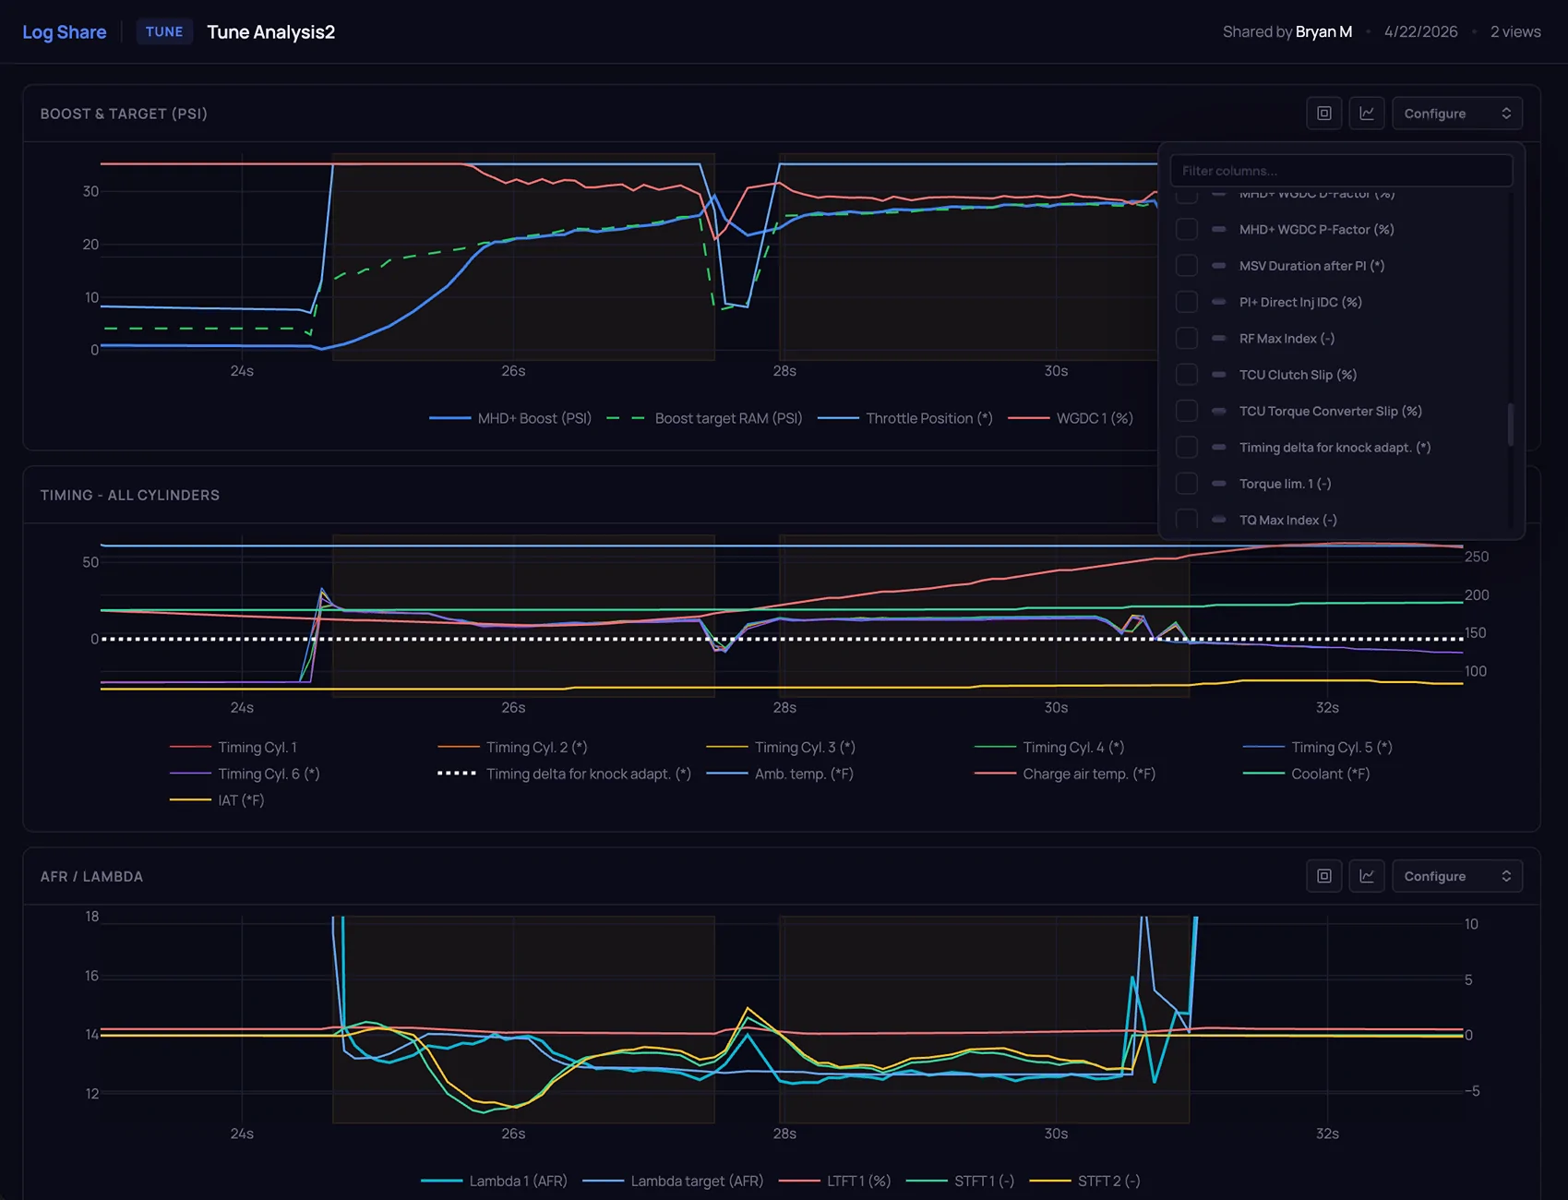Viewport: 1568px width, 1200px height.
Task: Click the 4/22/2026 share date
Action: click(x=1421, y=31)
